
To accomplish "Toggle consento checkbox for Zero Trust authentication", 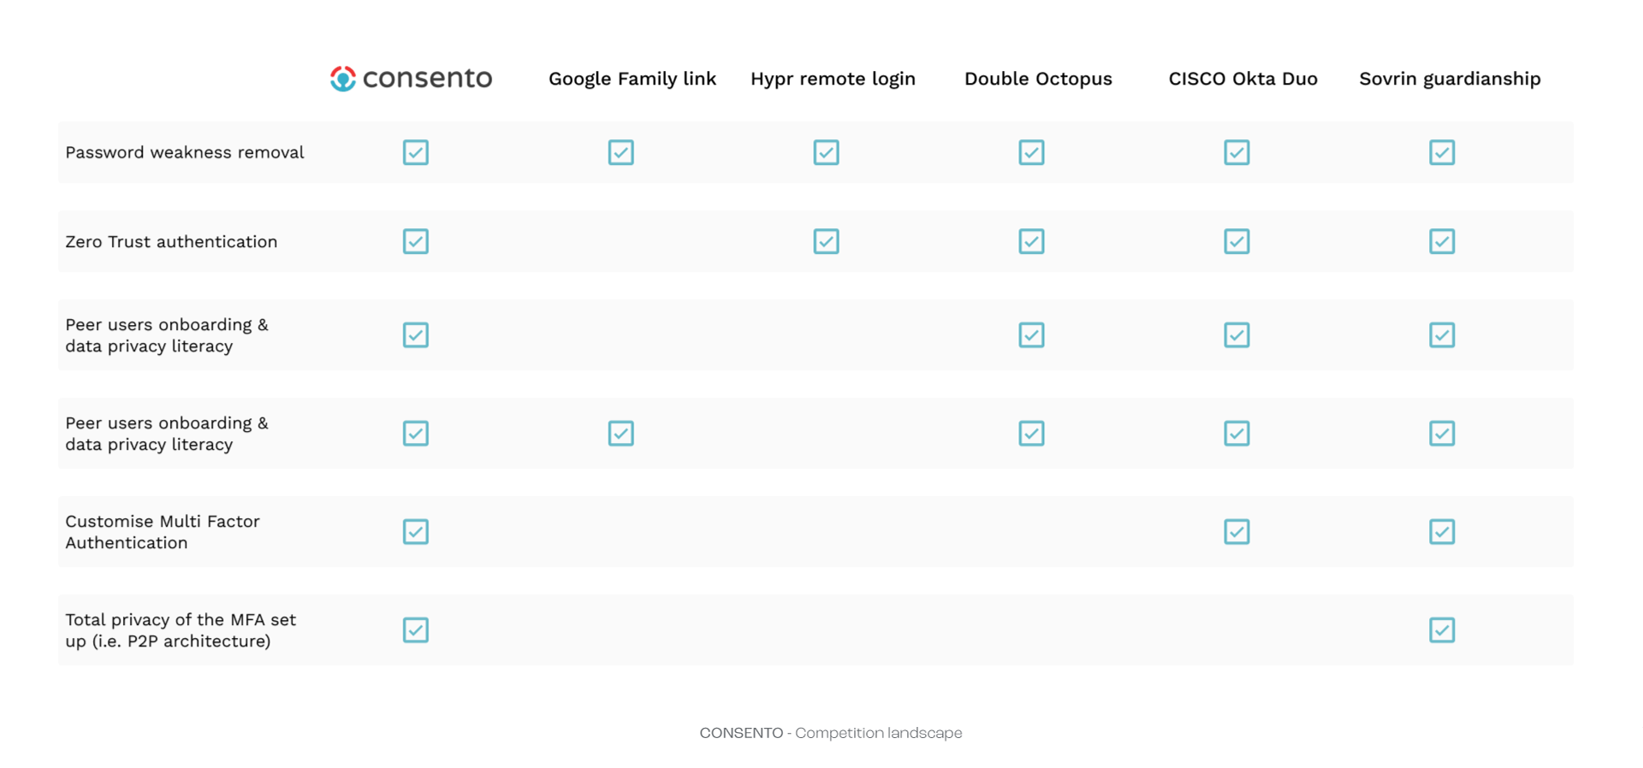I will pyautogui.click(x=416, y=241).
